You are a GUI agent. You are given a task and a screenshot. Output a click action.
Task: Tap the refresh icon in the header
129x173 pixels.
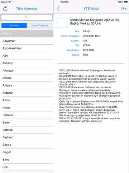tap(5, 9)
